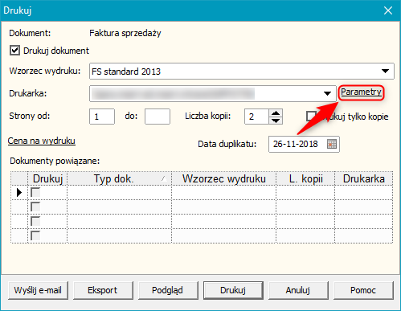Tick the third row Drukuj checkbox in table
The image size is (401, 311).
pos(35,221)
